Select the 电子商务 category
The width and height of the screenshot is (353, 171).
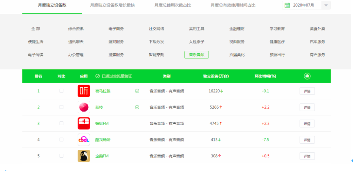(x=116, y=29)
